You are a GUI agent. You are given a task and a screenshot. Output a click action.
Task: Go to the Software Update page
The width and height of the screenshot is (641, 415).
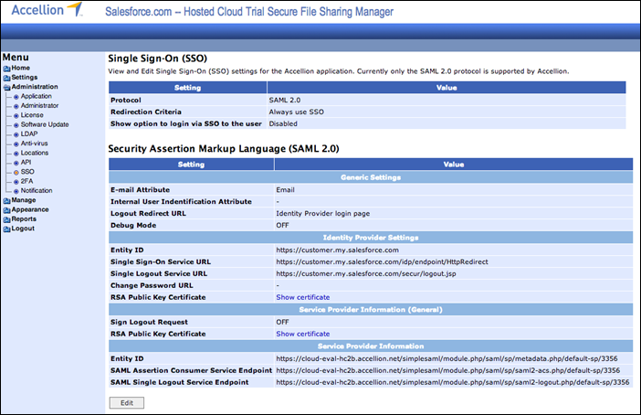click(45, 124)
